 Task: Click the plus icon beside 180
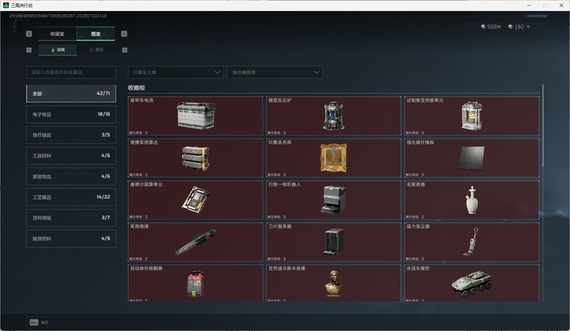click(528, 27)
